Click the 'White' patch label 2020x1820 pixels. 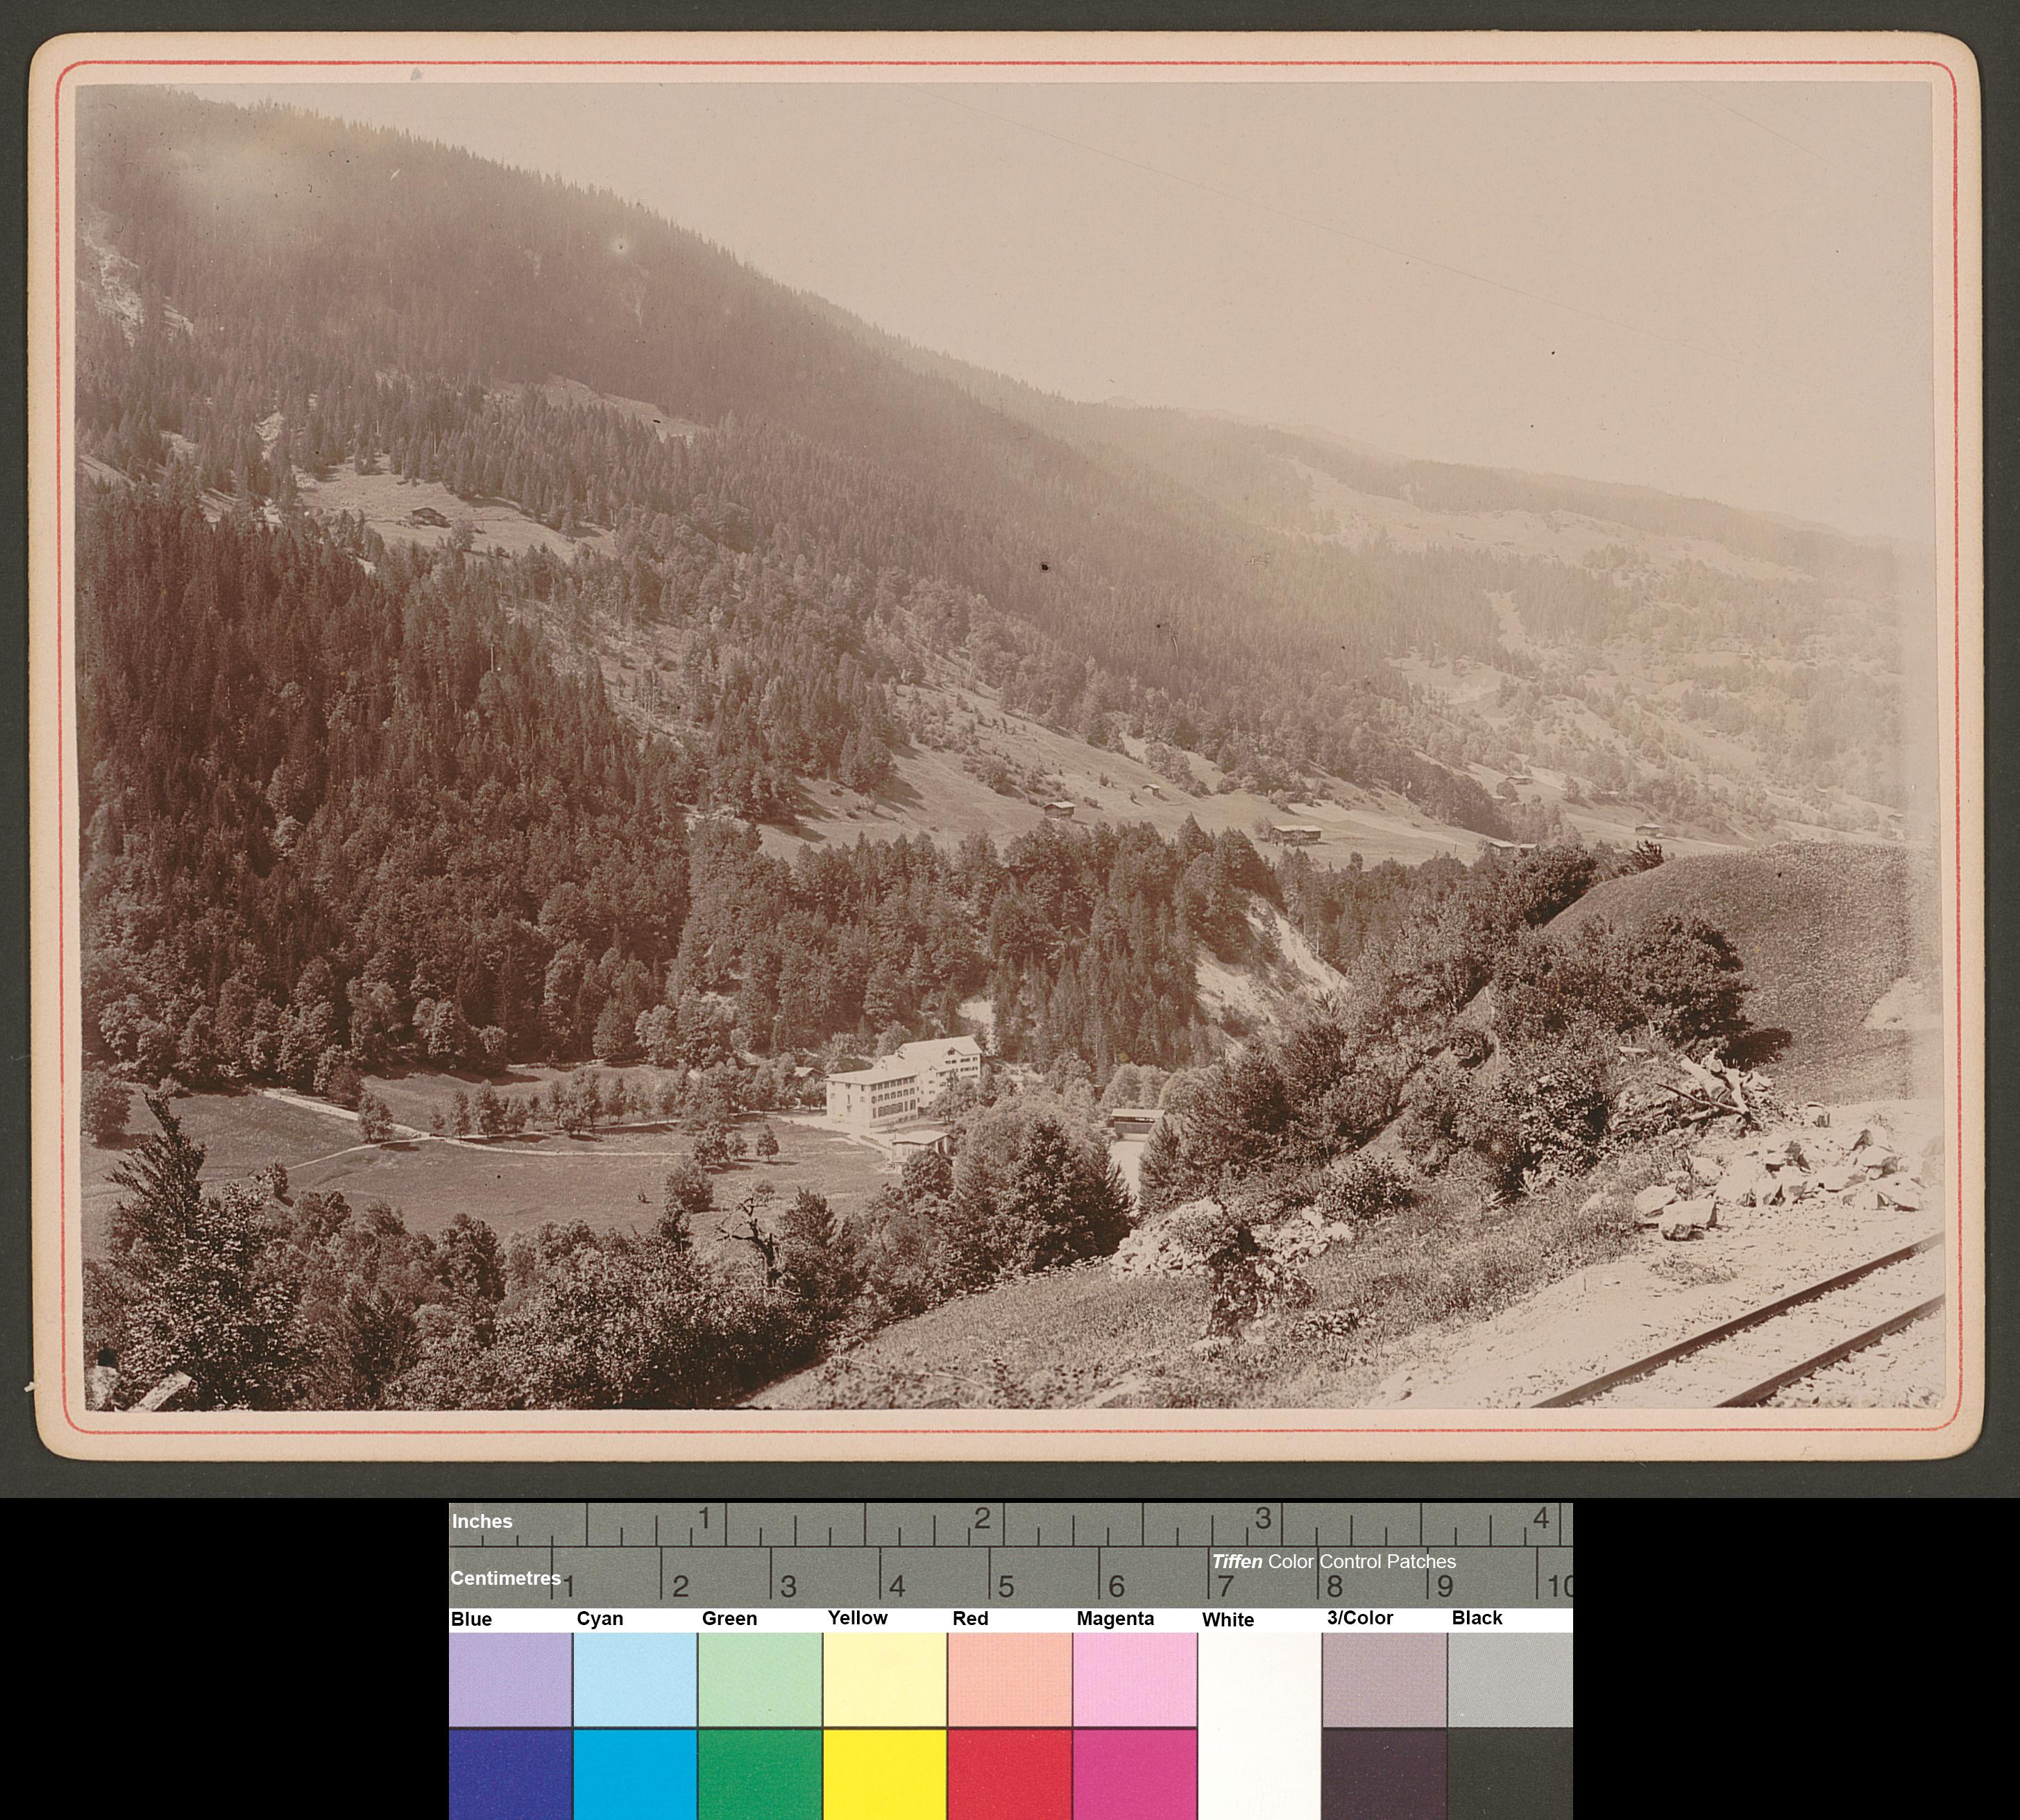1228,1620
